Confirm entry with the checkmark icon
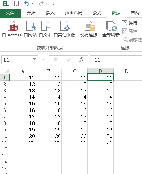Viewport: 142px width, 174px height. 69,60
